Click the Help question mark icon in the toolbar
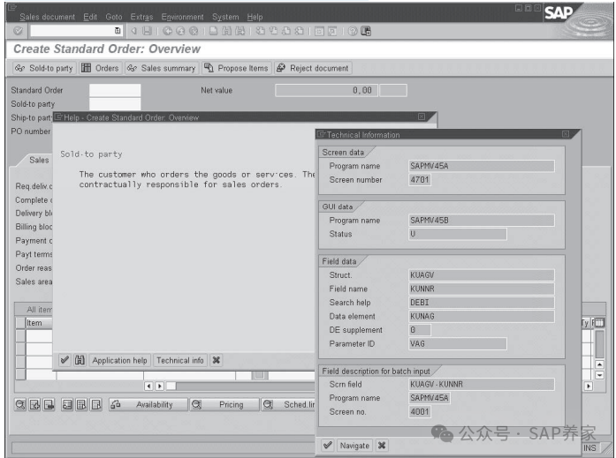This screenshot has width=616, height=458. tap(353, 31)
